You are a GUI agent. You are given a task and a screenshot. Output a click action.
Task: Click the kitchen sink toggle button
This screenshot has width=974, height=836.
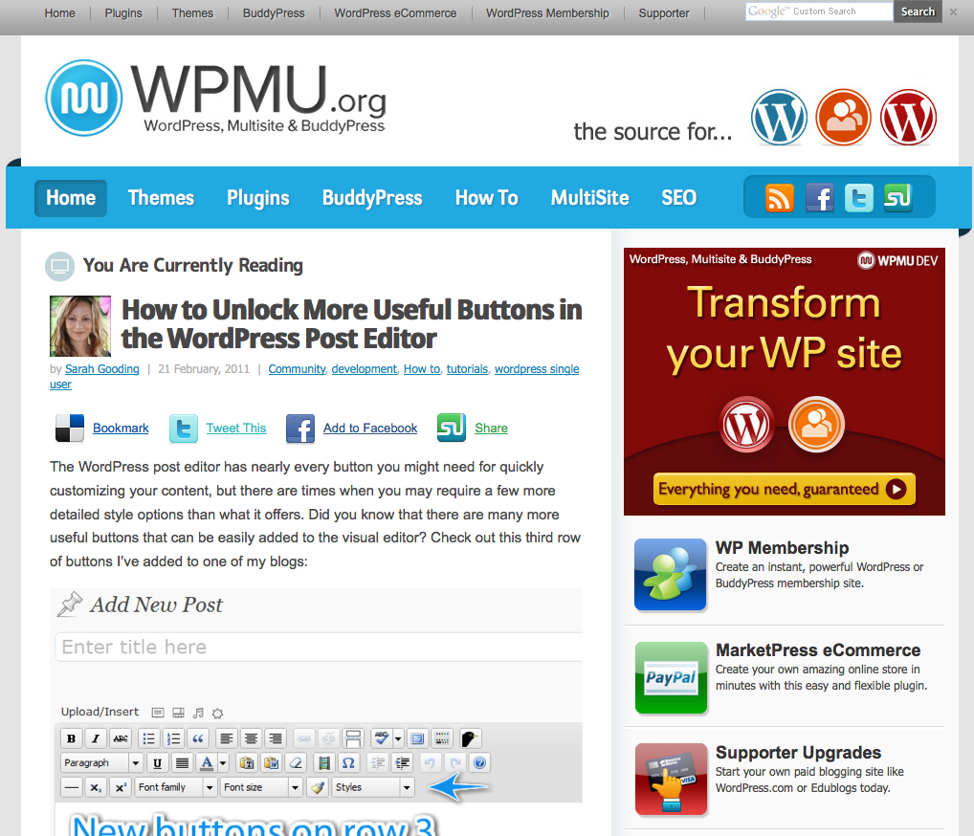[442, 738]
